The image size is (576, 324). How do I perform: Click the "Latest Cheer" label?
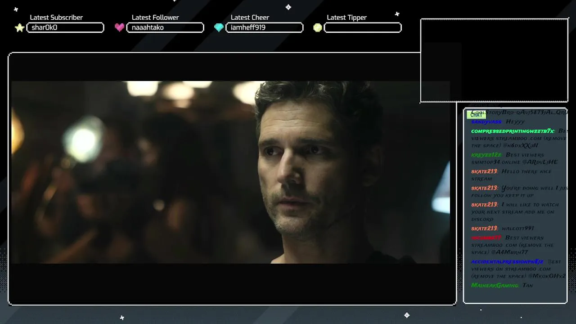click(250, 18)
